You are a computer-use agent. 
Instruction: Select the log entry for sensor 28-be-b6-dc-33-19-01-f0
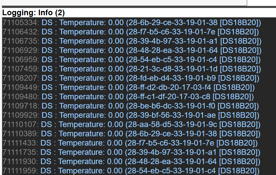coord(130,106)
